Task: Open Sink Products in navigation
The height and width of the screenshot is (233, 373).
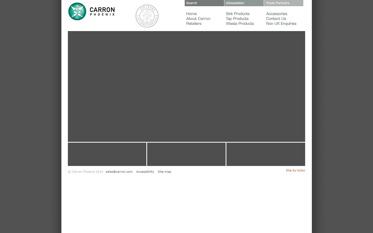Action: tap(238, 14)
